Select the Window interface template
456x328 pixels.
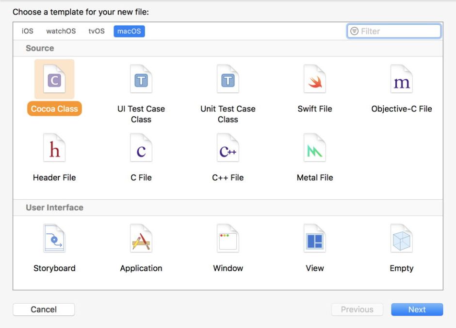pyautogui.click(x=228, y=239)
